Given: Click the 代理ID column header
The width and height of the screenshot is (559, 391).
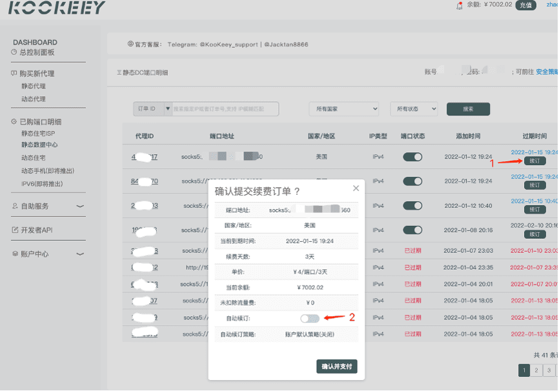Looking at the screenshot, I should (145, 136).
